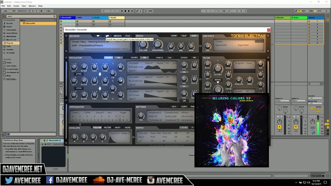Start playback with the transport Play button

(x=122, y=11)
